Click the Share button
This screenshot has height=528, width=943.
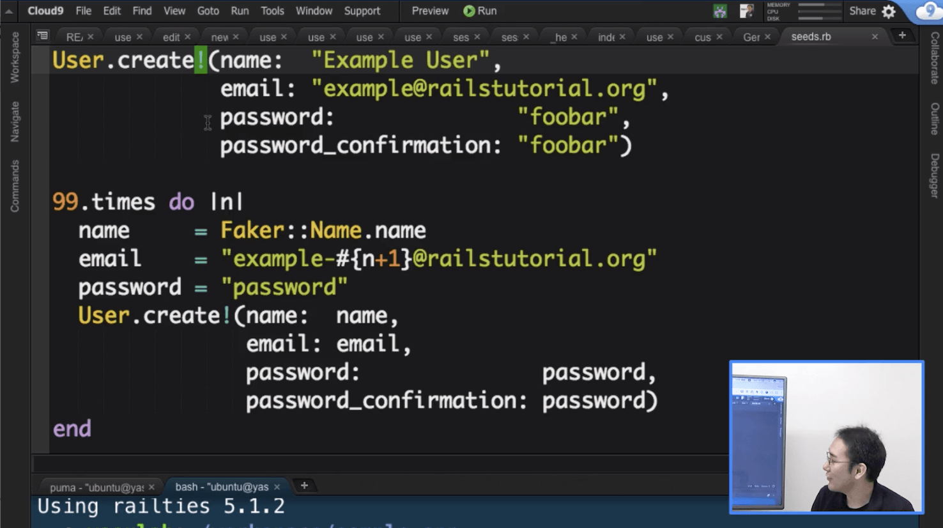point(862,11)
